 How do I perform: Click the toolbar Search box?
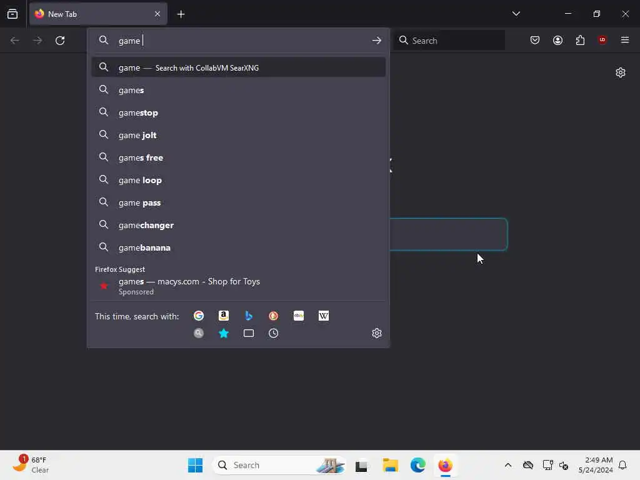tap(449, 41)
